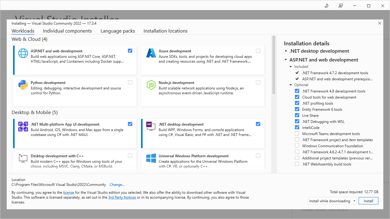Check Microsoft Teams development tools
The image size is (390, 219).
297,134
